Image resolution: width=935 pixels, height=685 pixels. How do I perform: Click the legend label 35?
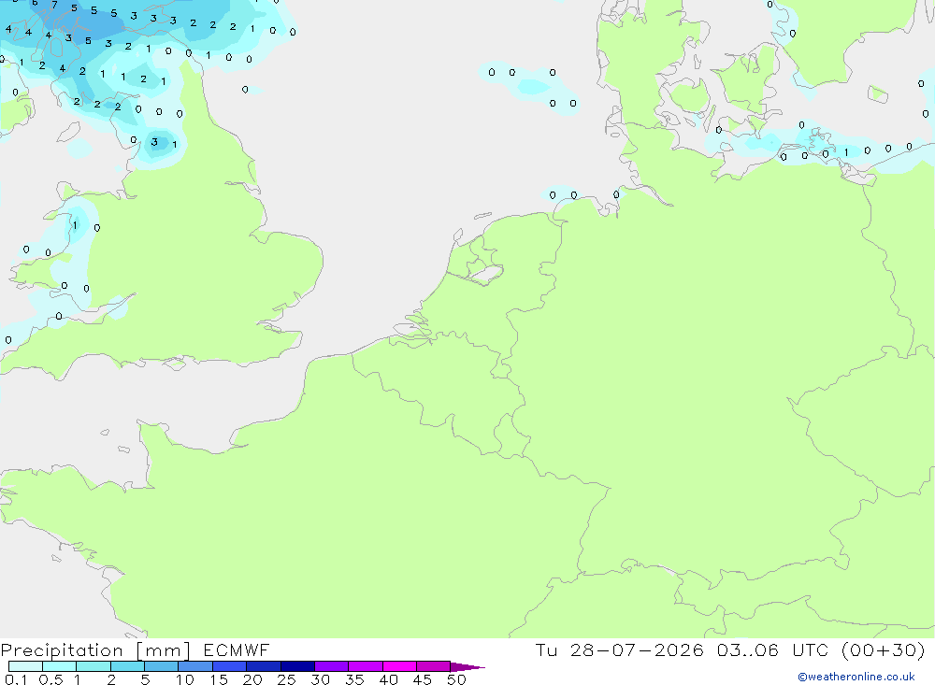click(354, 679)
